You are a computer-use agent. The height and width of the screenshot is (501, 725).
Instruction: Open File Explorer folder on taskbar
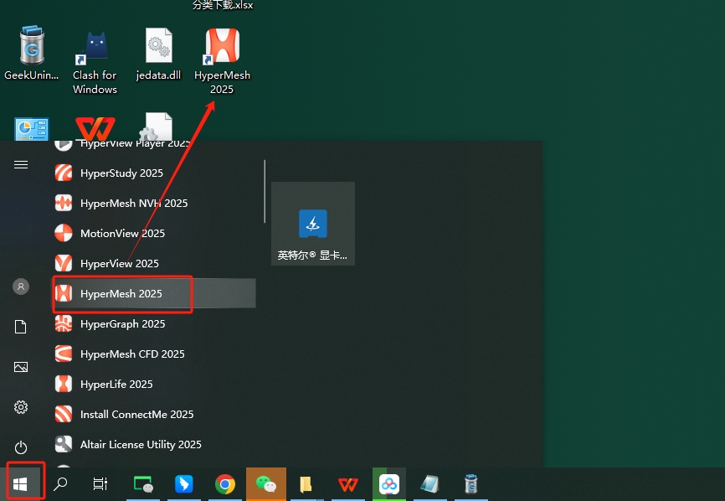click(x=306, y=484)
